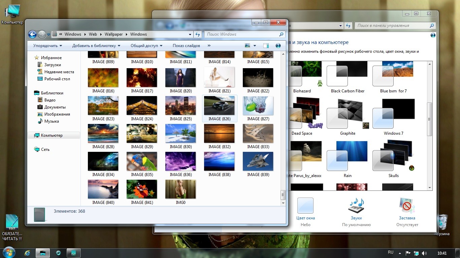Click refresh button in Control Panel window
Screen dimensions: 460x258
coord(349,26)
